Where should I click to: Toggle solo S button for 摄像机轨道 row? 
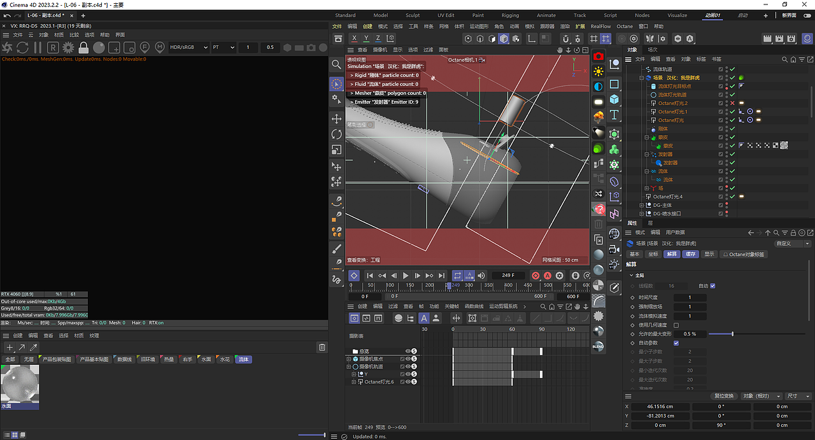[414, 367]
